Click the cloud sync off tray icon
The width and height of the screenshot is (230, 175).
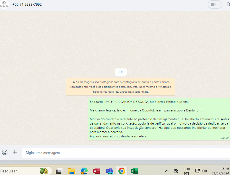(176, 171)
